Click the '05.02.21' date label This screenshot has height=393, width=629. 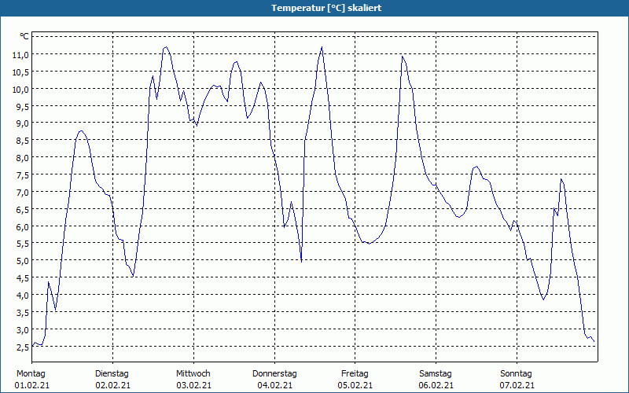tap(355, 385)
